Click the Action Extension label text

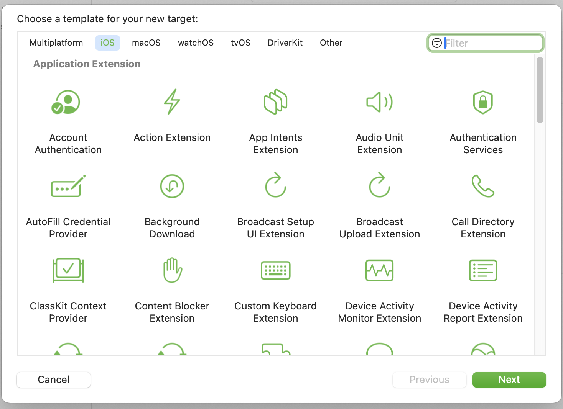(172, 137)
